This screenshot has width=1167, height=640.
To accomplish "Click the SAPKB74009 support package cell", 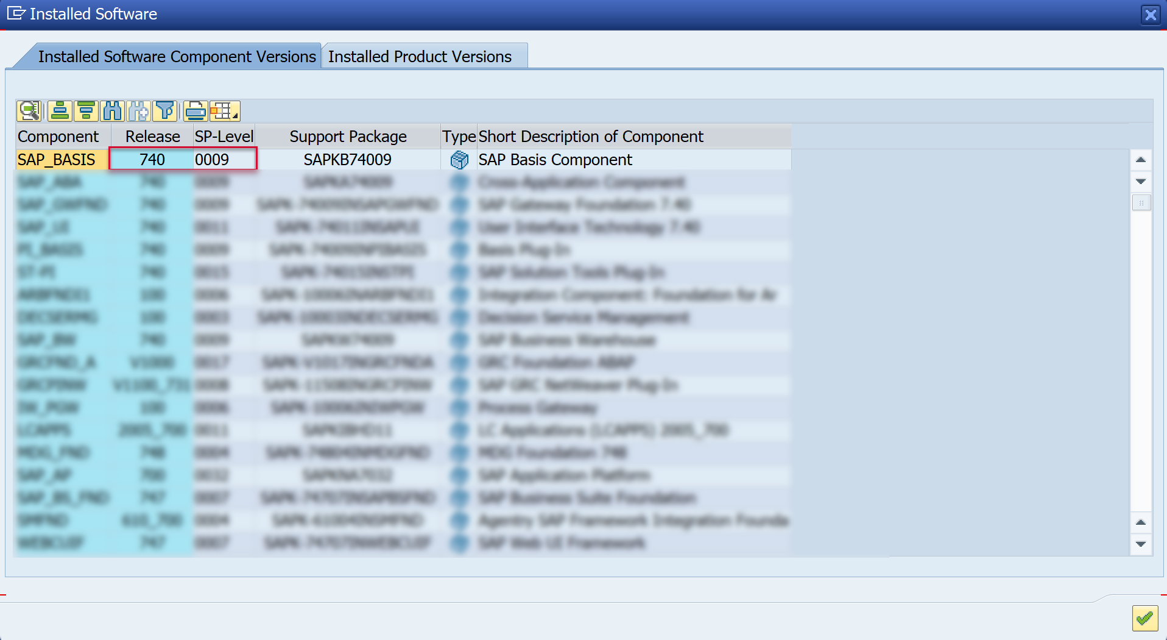I will (x=348, y=160).
